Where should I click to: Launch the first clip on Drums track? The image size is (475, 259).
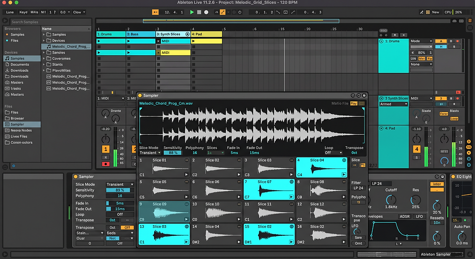99,41
